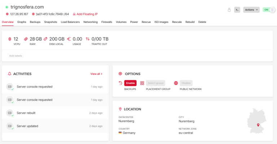Screen dimensions: 277x144
Task: Click the public network globe icon
Action: 176,83
